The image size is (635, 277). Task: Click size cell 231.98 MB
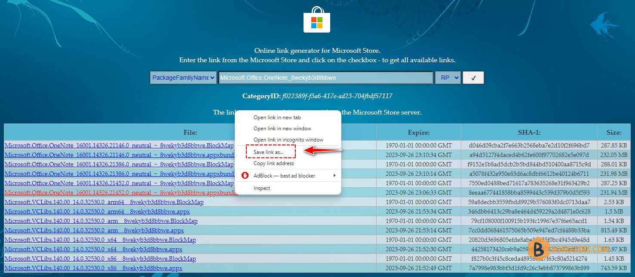point(614,174)
